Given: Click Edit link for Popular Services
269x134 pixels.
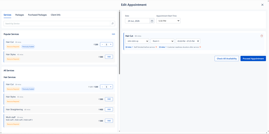Looking at the screenshot, I should tap(114, 34).
